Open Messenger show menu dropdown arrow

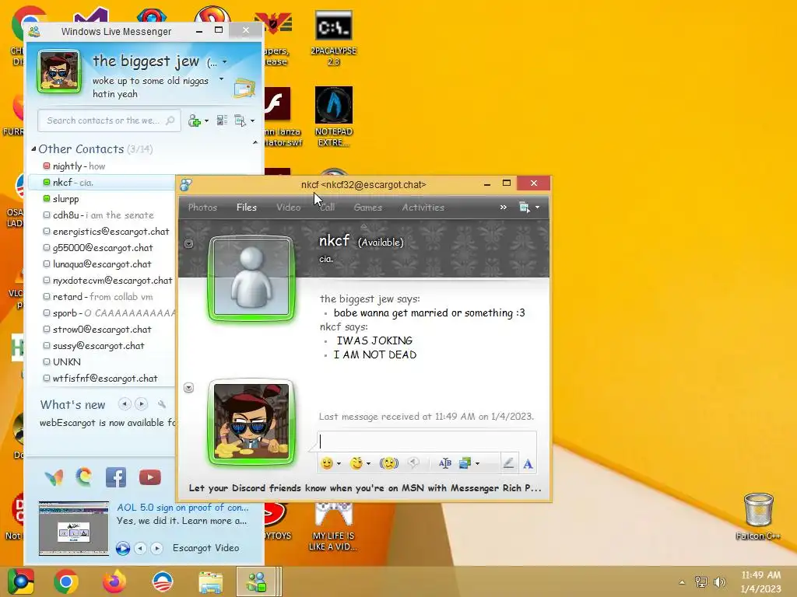[252, 120]
